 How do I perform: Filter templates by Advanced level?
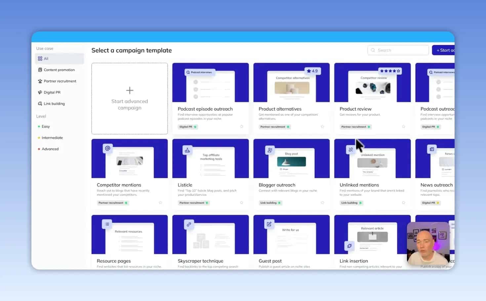(48, 149)
